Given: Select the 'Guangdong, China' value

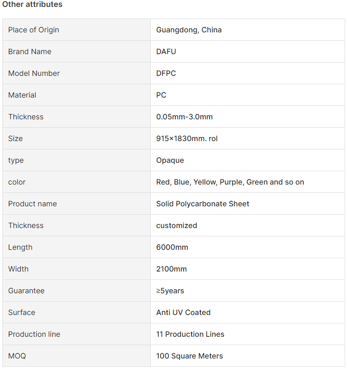Looking at the screenshot, I should (x=189, y=30).
